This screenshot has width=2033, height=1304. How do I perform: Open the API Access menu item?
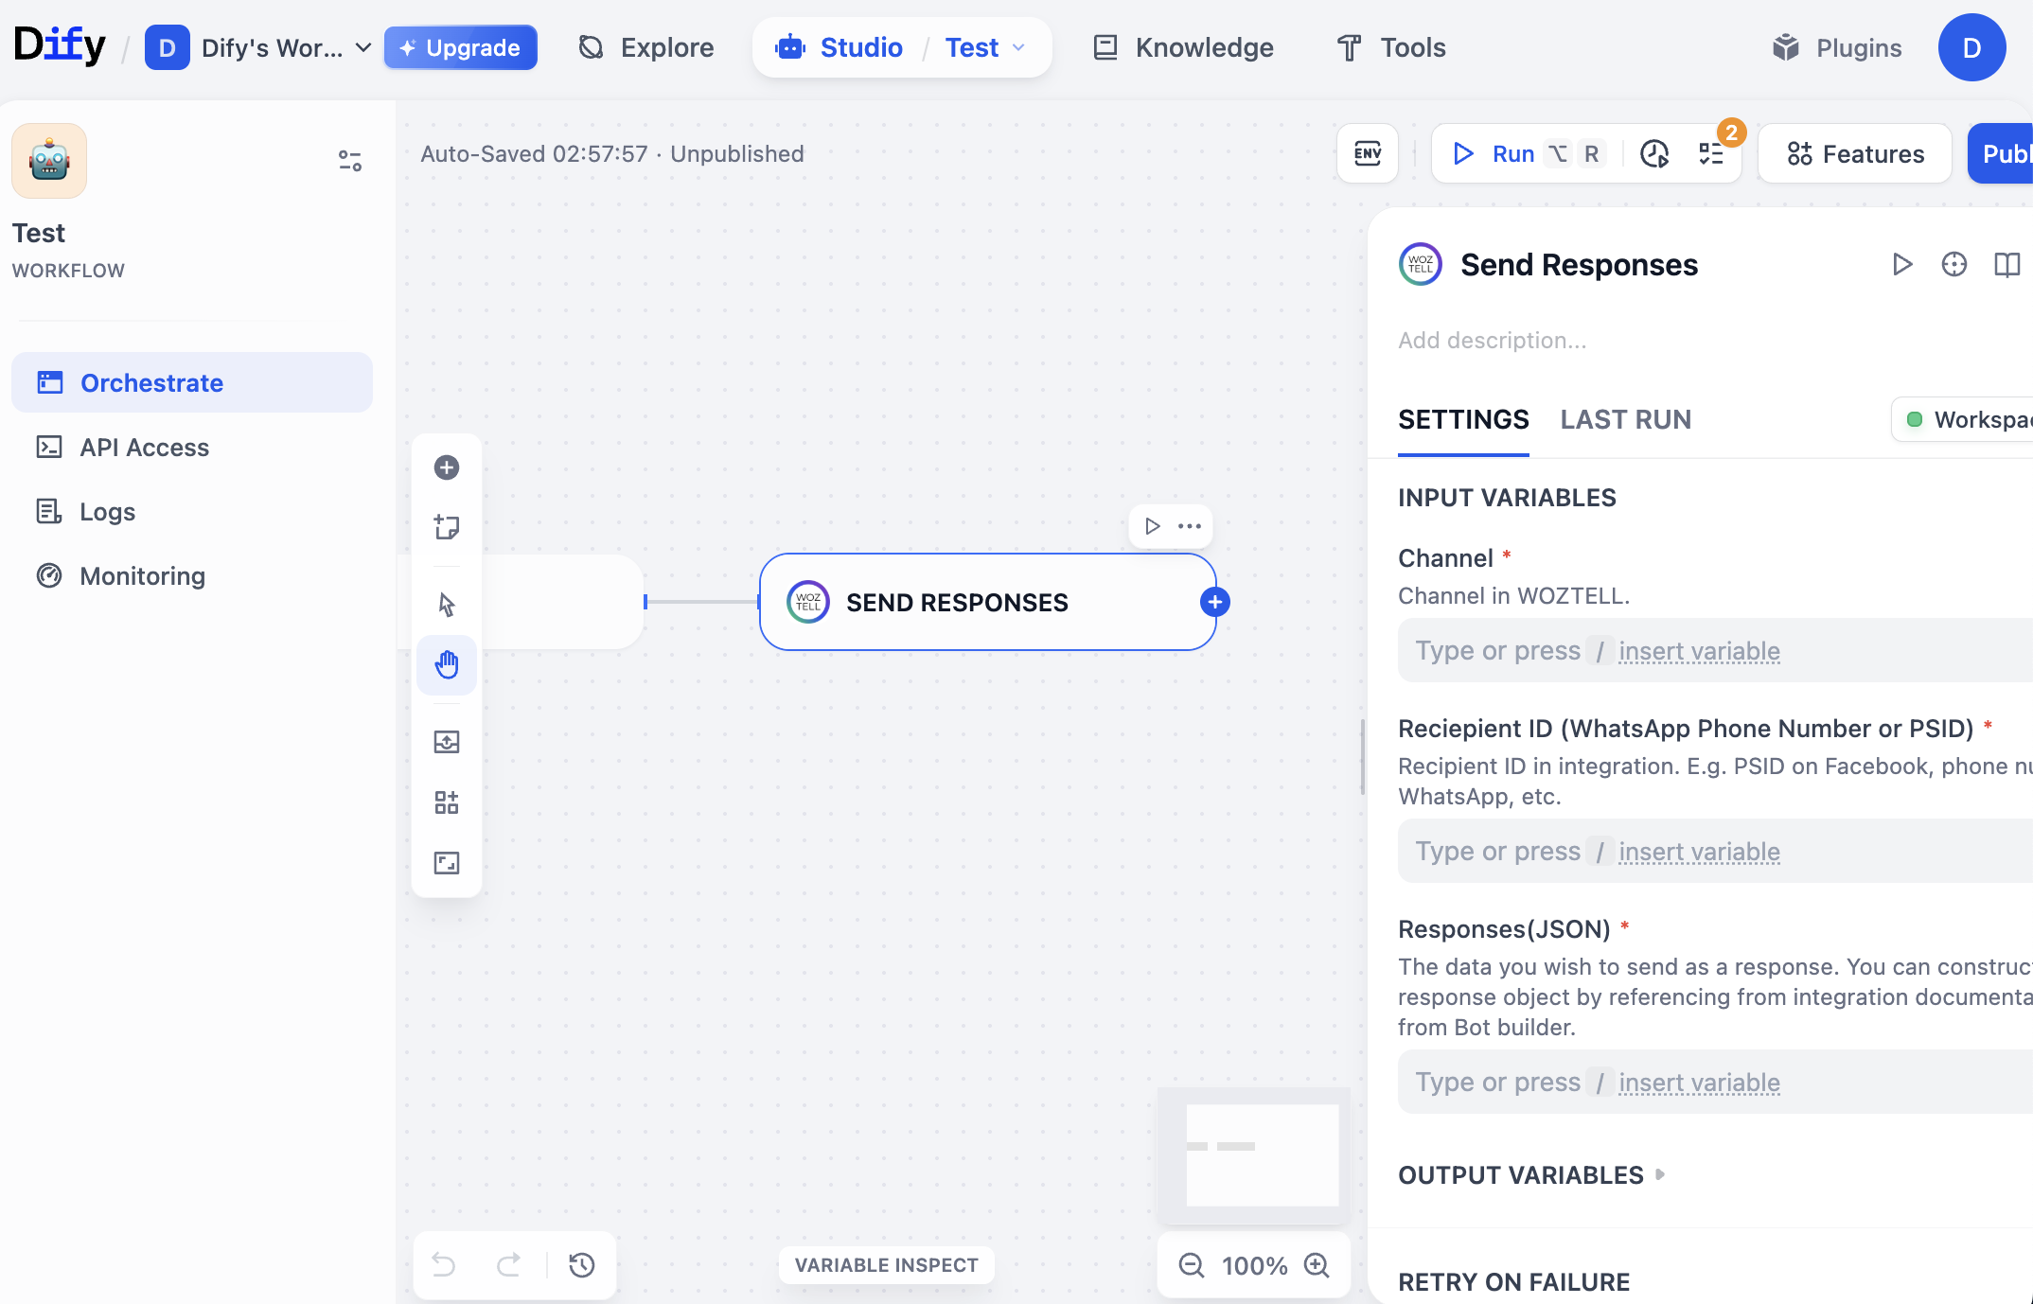pyautogui.click(x=144, y=448)
